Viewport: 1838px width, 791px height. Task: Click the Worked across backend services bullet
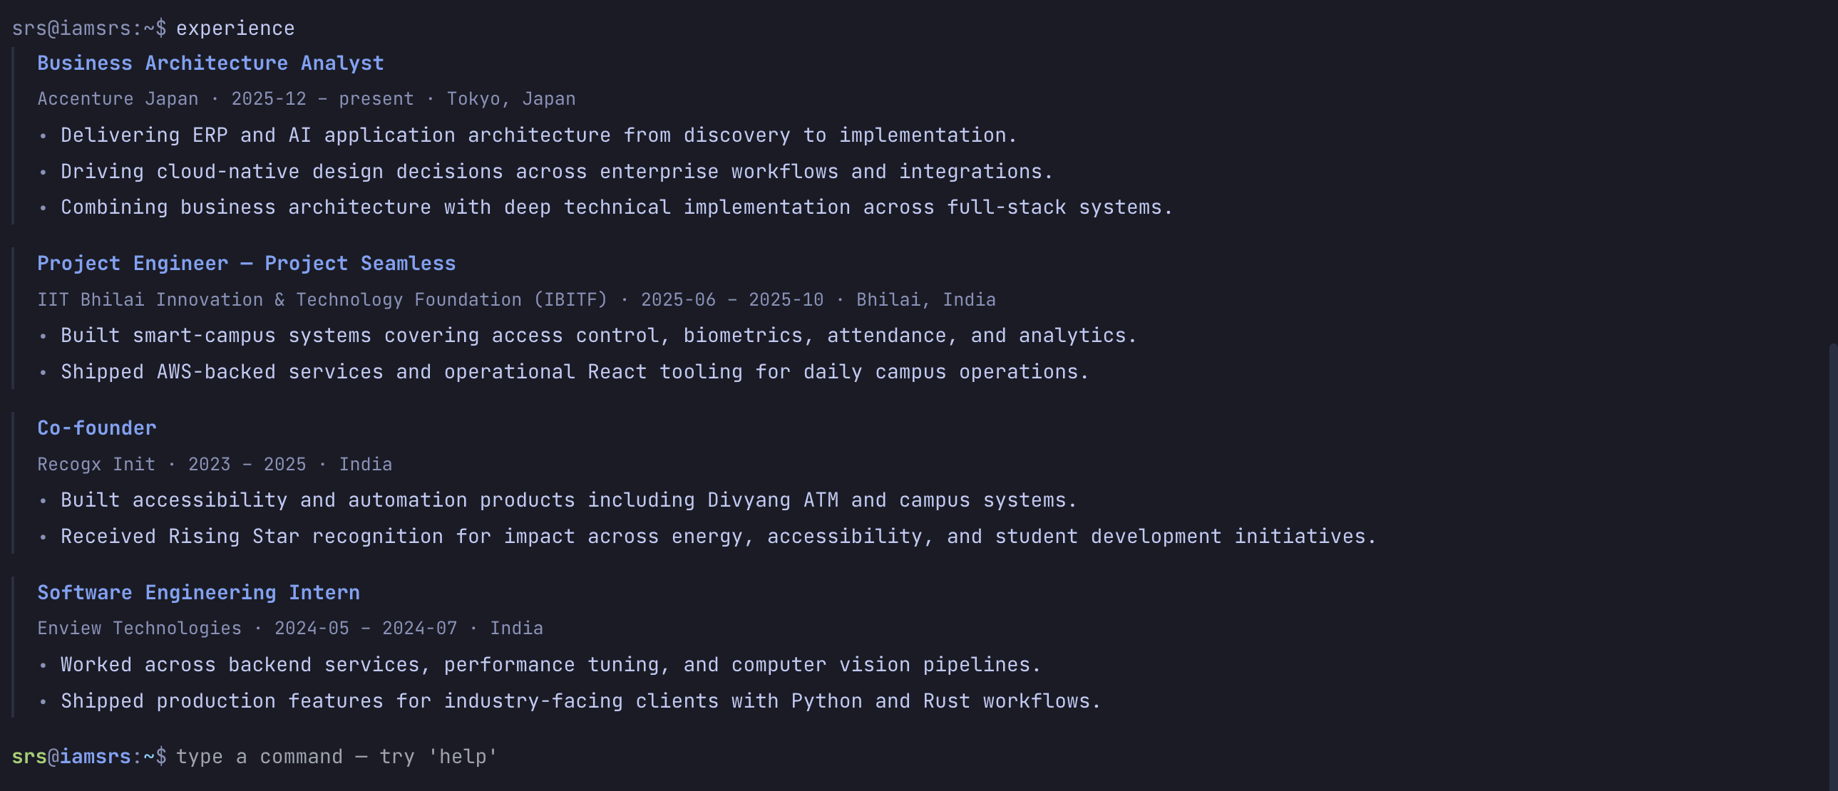pyautogui.click(x=550, y=665)
